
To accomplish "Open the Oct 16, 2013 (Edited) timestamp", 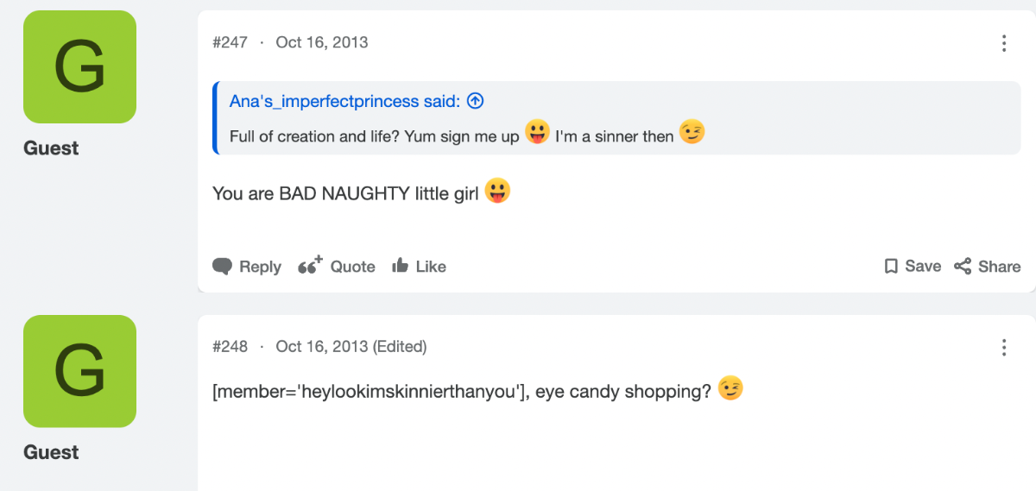I will tap(351, 347).
